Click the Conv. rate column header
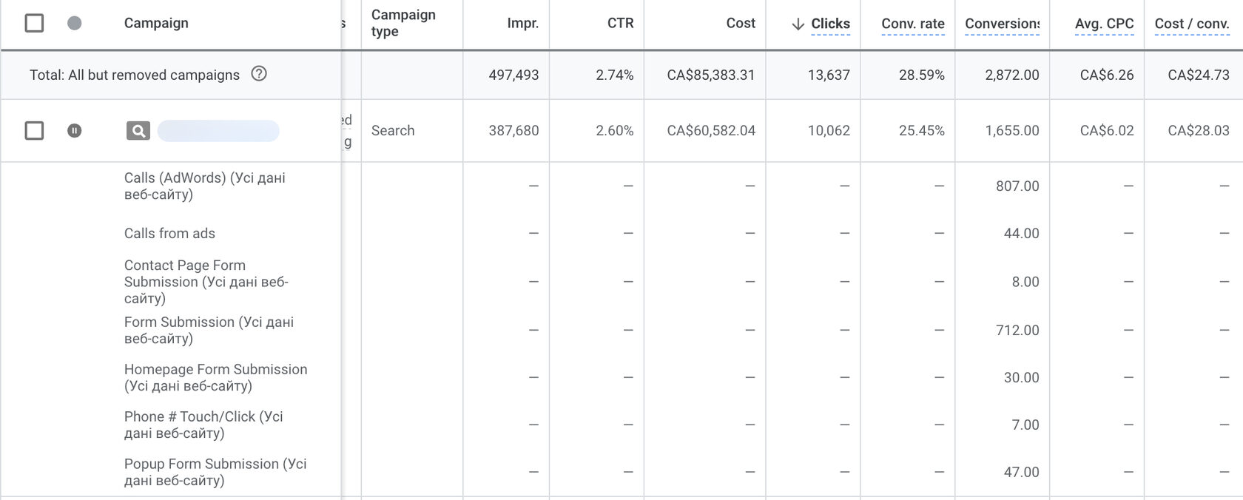 point(913,24)
